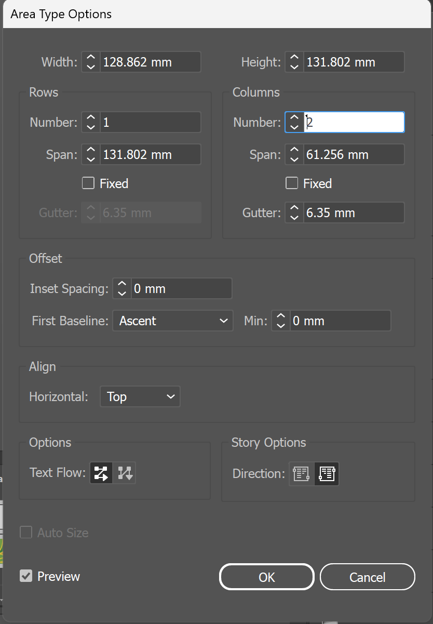Increase the Min baseline stepper value

(281, 316)
